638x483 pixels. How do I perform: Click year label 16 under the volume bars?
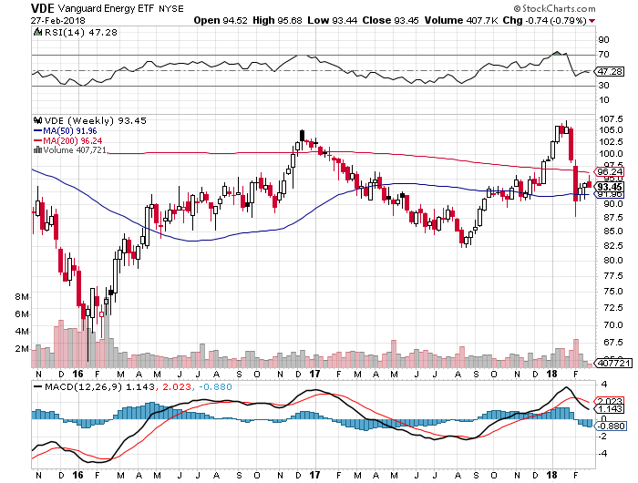[77, 374]
